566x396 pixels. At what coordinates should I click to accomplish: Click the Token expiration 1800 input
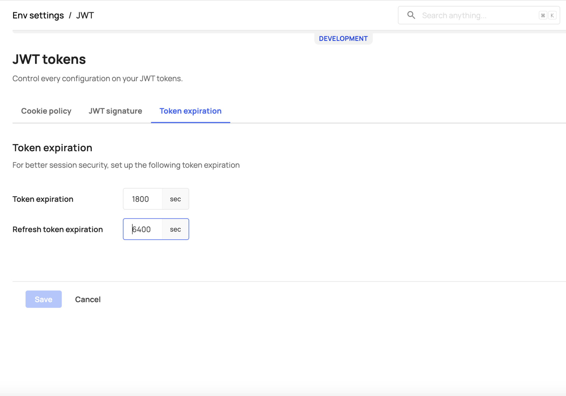click(x=143, y=199)
